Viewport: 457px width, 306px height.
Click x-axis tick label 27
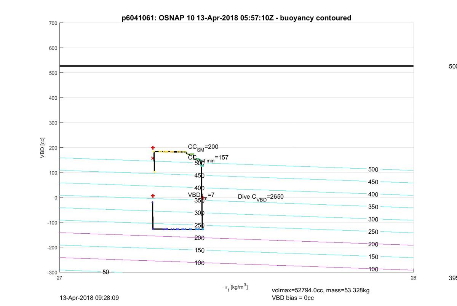pos(59,278)
